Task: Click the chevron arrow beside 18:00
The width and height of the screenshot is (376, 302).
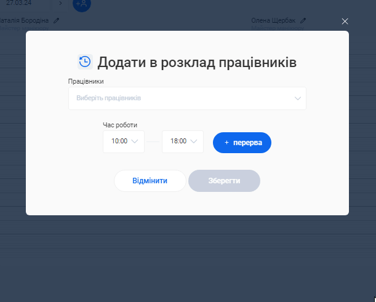Action: (x=194, y=141)
